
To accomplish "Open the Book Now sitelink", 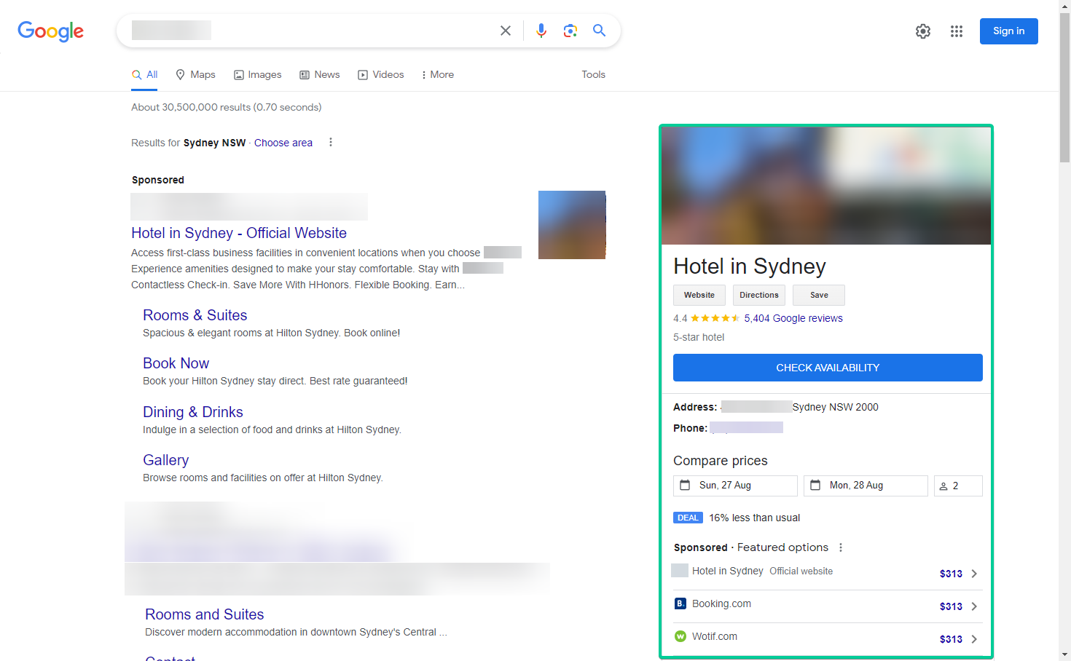I will tap(176, 363).
